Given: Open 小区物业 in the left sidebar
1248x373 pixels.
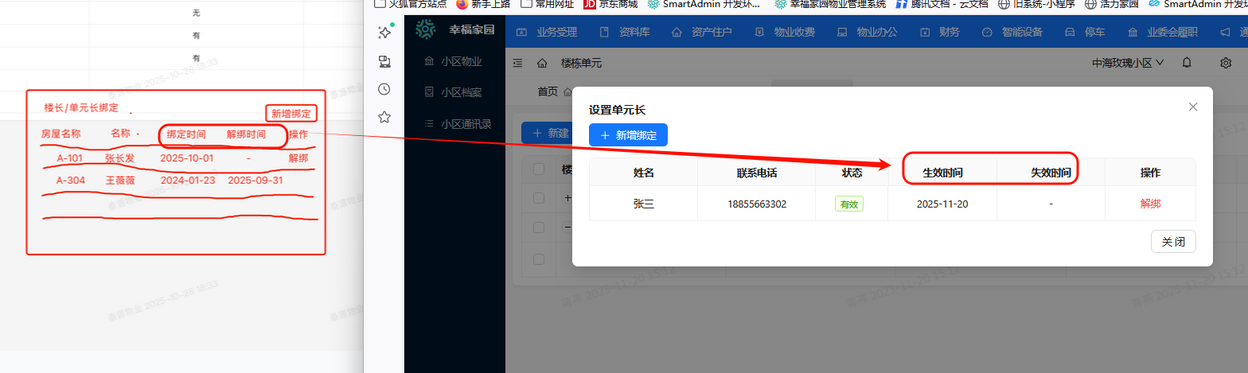Looking at the screenshot, I should [454, 62].
